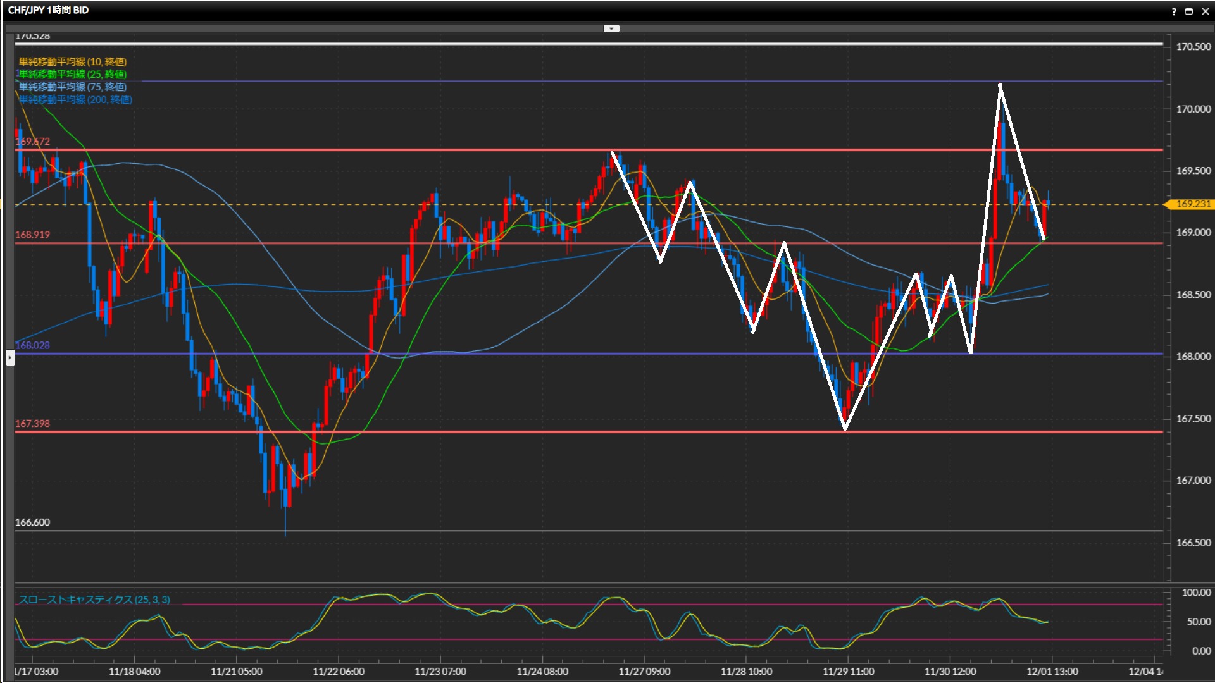Click the 200-period moving average legend
The width and height of the screenshot is (1215, 683).
tap(75, 99)
